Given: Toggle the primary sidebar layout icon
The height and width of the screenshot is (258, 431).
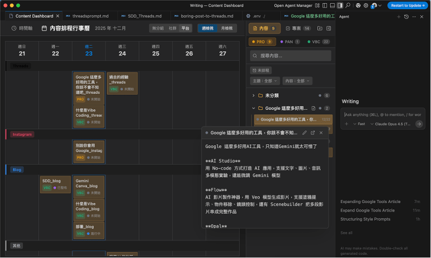Looking at the screenshot, I should click(x=325, y=5).
